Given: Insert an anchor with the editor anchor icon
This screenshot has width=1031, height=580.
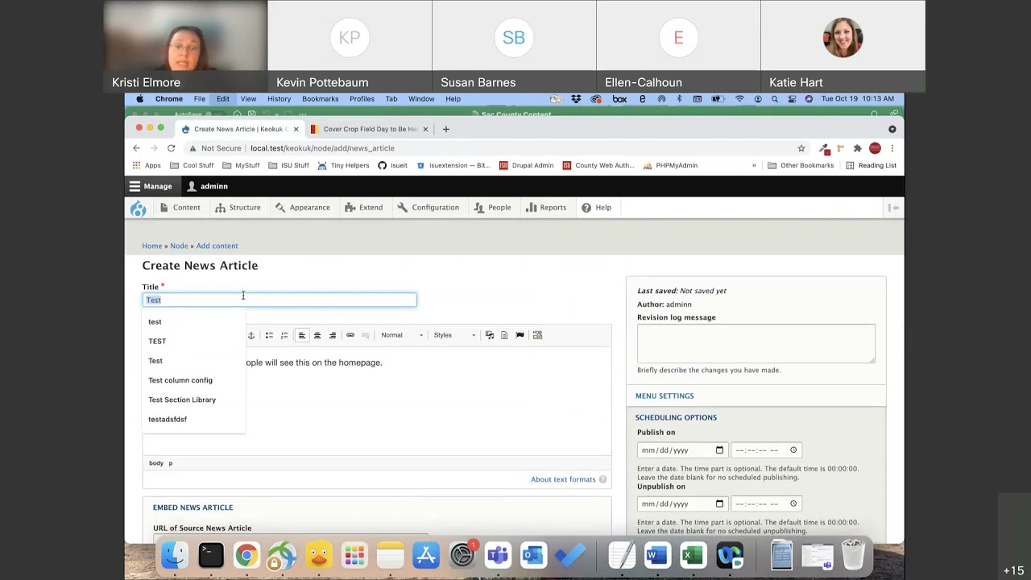Looking at the screenshot, I should [x=251, y=335].
